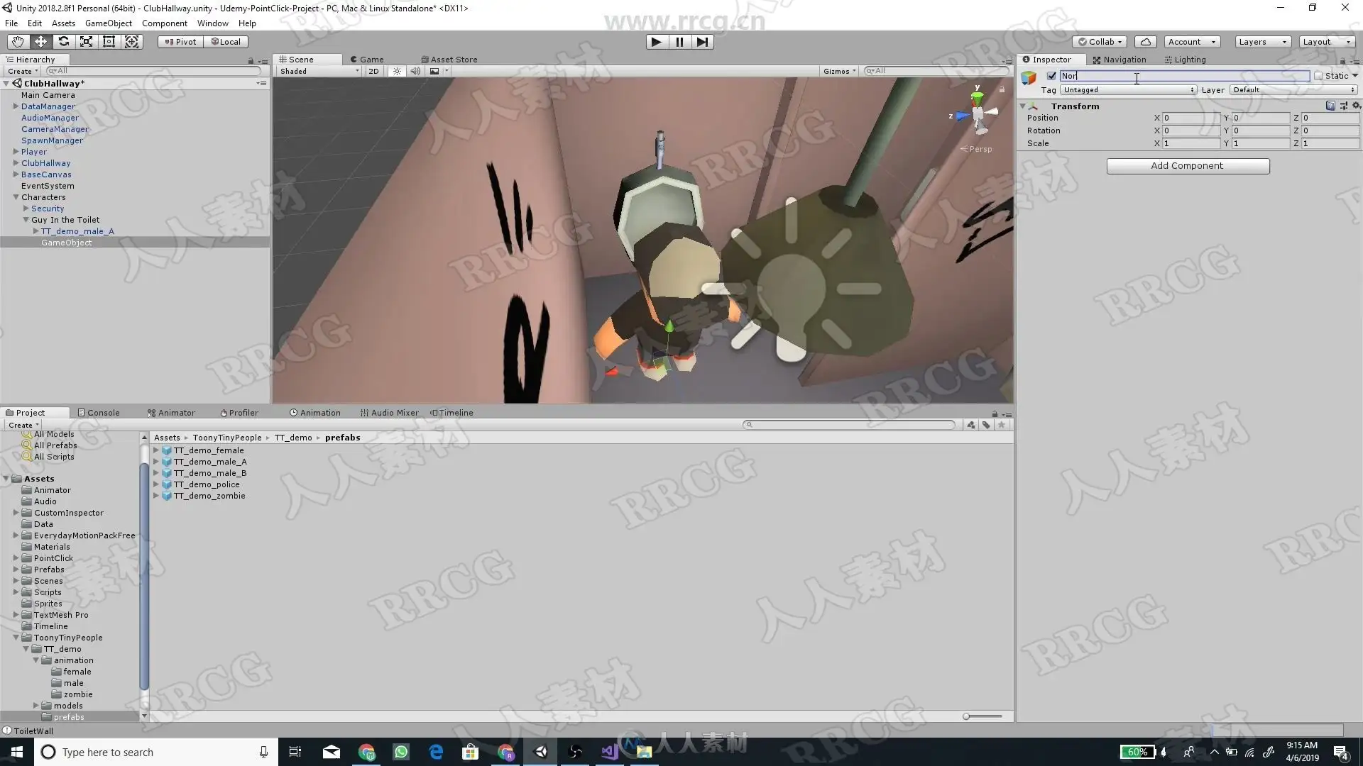
Task: Open the Tag dropdown
Action: tap(1127, 90)
